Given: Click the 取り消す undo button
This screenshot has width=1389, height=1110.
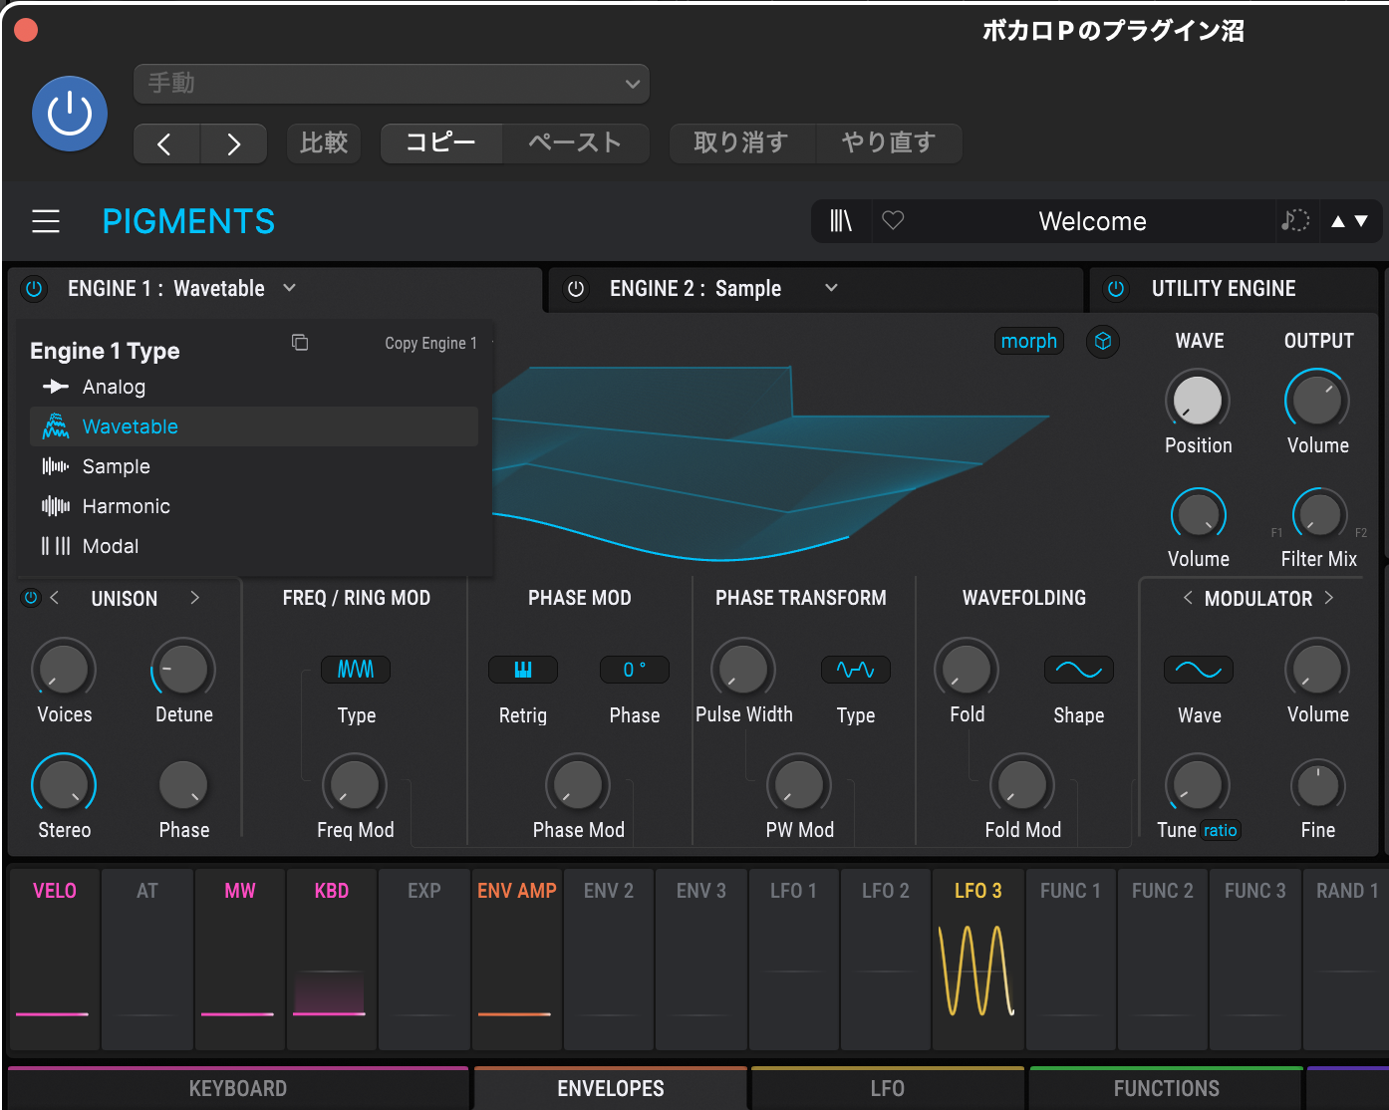Looking at the screenshot, I should pos(742,143).
